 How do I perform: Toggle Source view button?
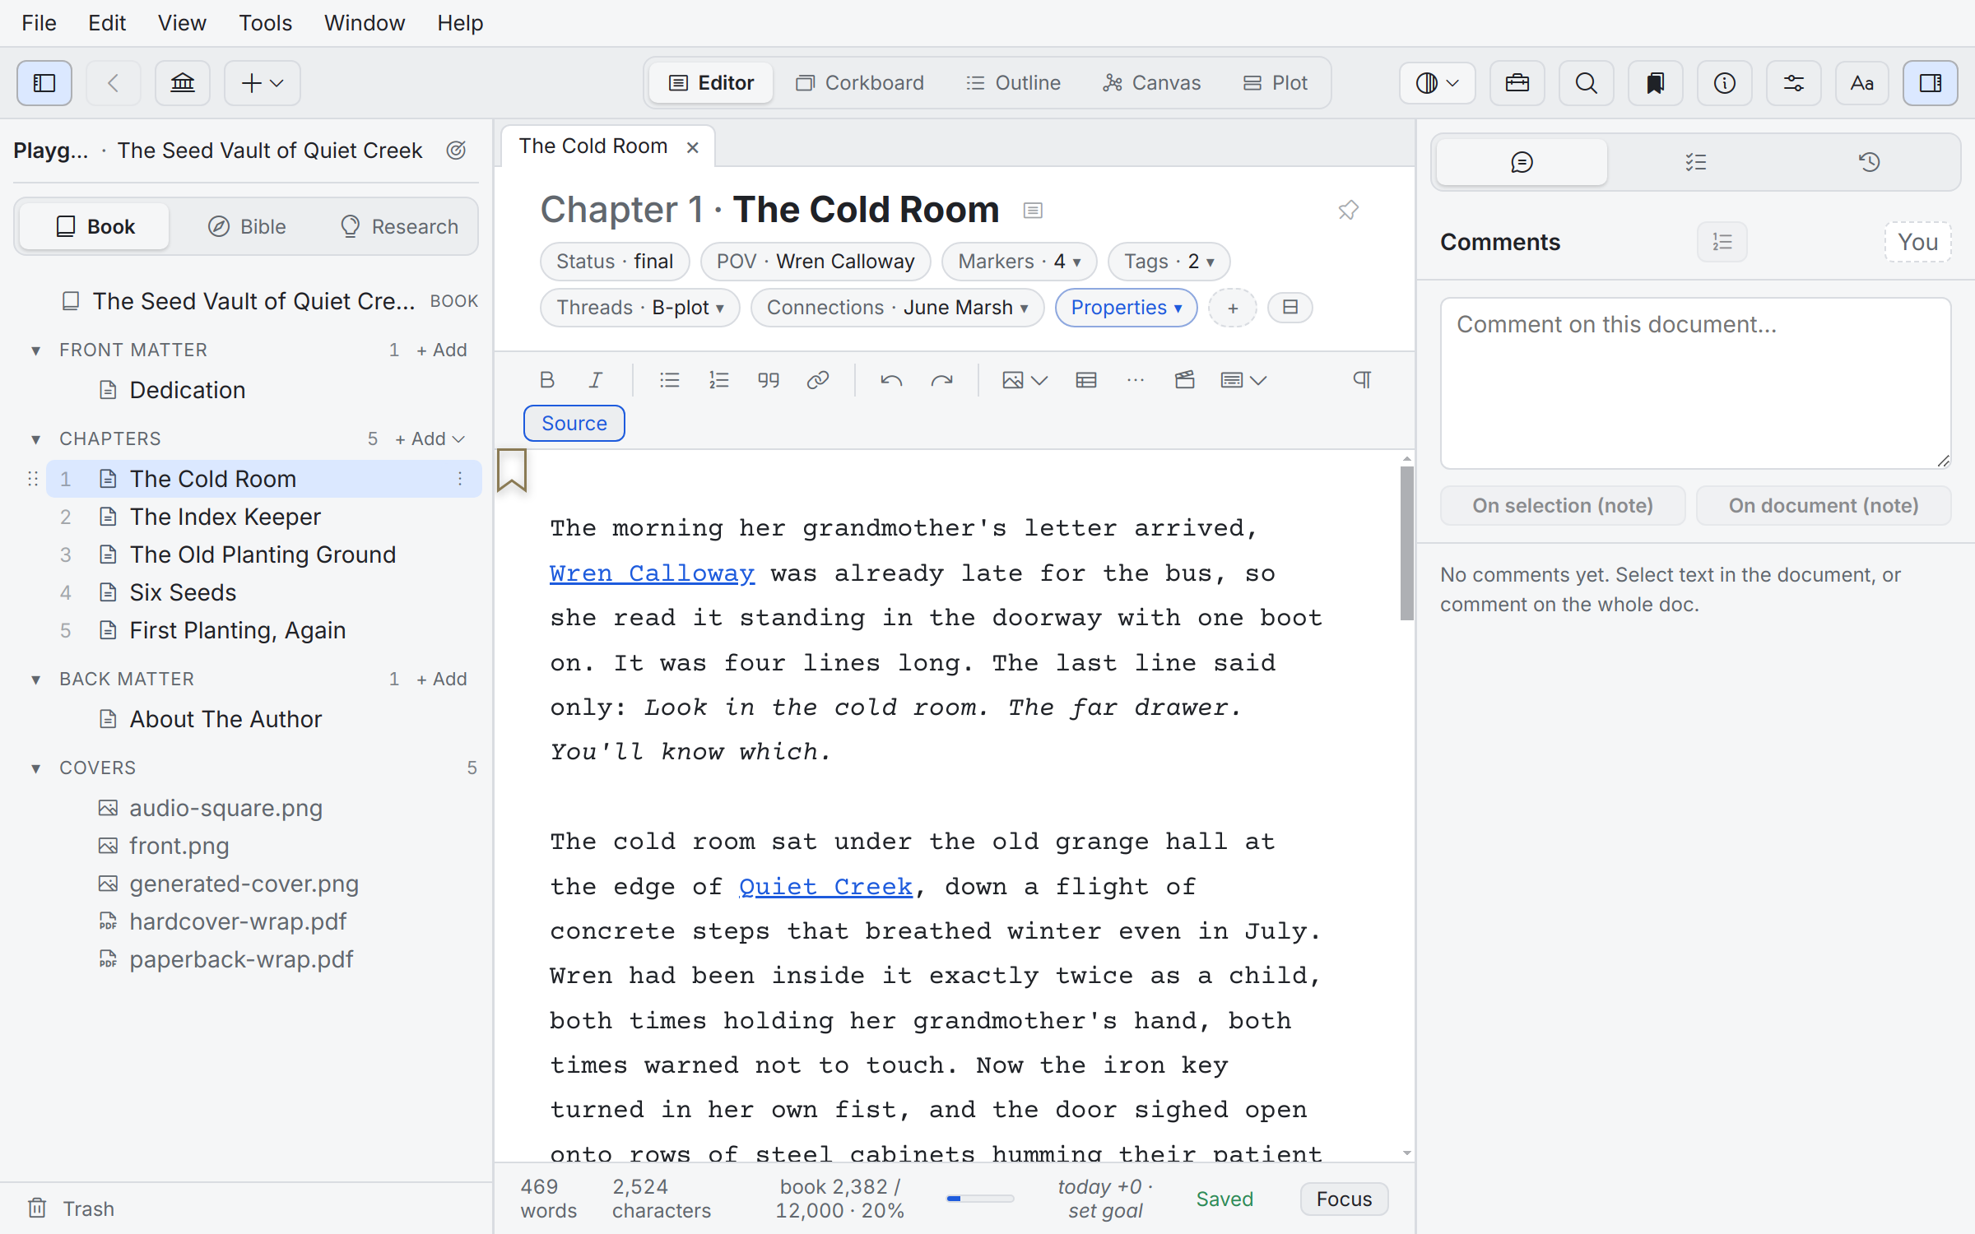tap(574, 423)
